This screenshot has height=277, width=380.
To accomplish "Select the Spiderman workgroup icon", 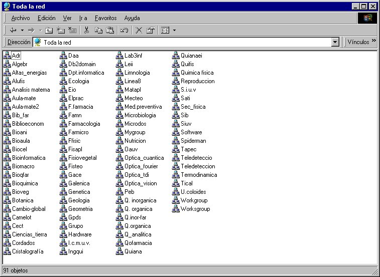I will coord(176,141).
